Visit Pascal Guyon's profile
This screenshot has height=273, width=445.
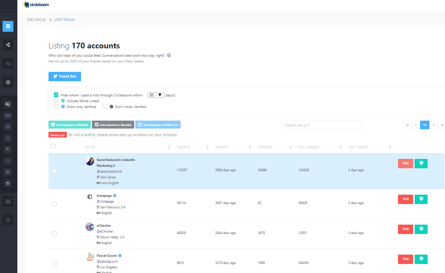(406, 259)
